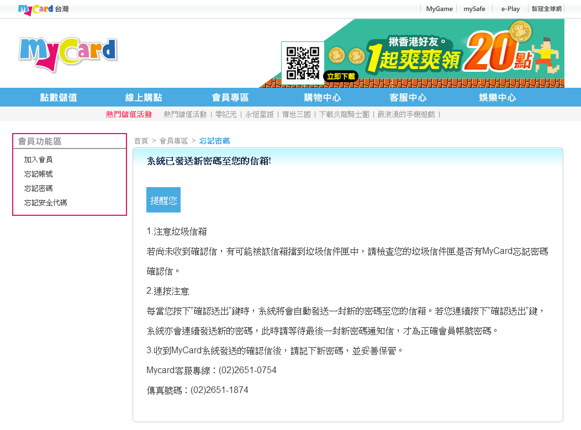Click the 系統已發送新密碼至您的信箱! heading
This screenshot has height=430, width=581.
tap(209, 161)
